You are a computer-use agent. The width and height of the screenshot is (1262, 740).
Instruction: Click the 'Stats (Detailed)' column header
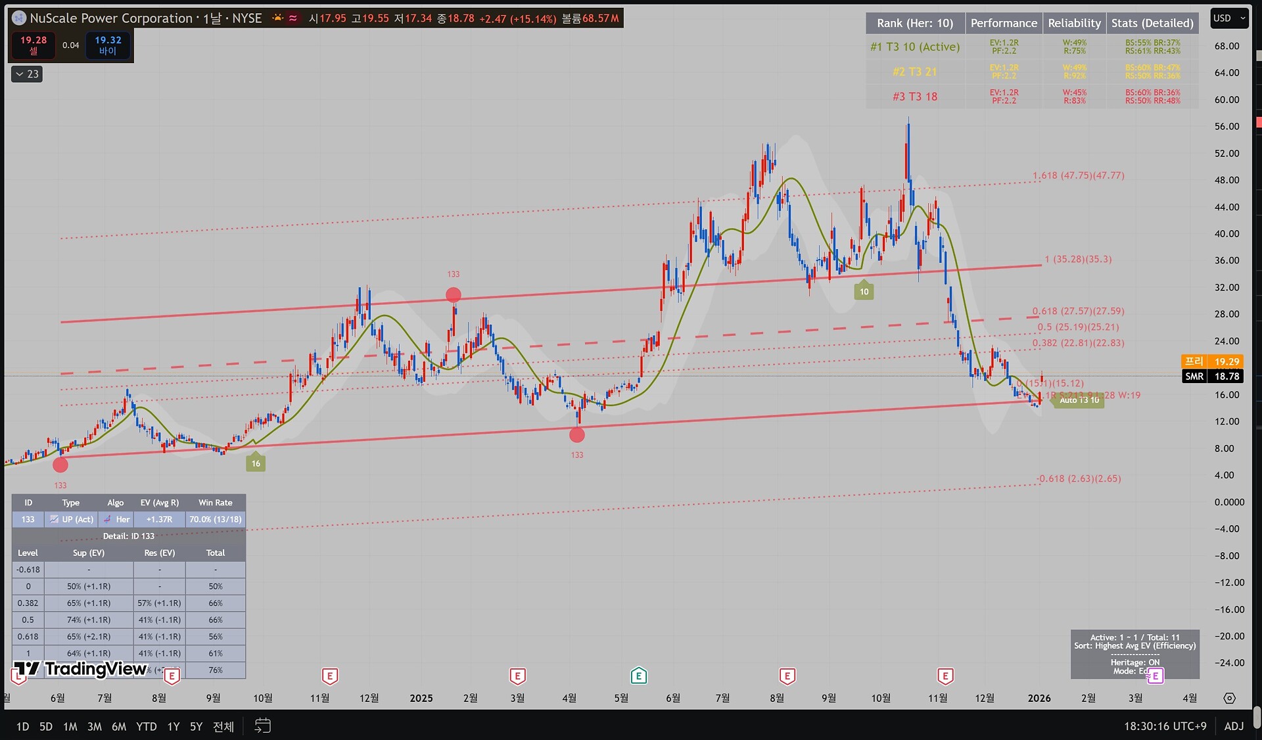[1152, 23]
